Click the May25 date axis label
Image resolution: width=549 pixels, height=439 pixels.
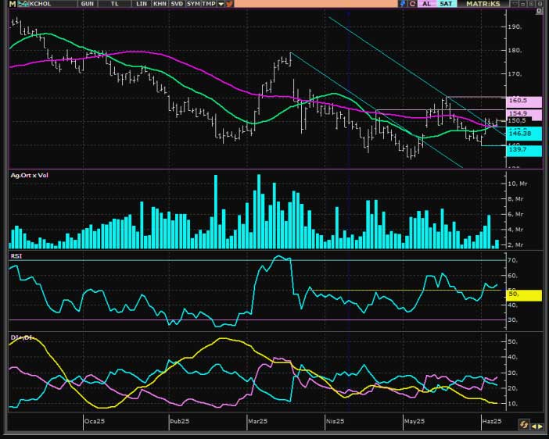(x=414, y=421)
